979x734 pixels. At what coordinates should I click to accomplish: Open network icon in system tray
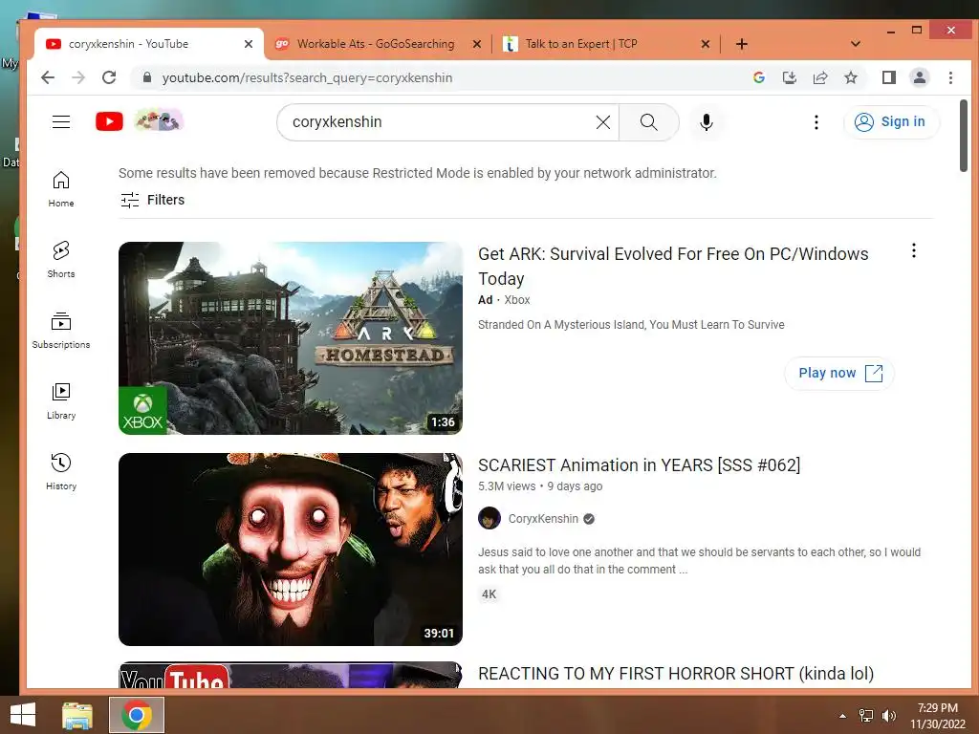pos(866,716)
